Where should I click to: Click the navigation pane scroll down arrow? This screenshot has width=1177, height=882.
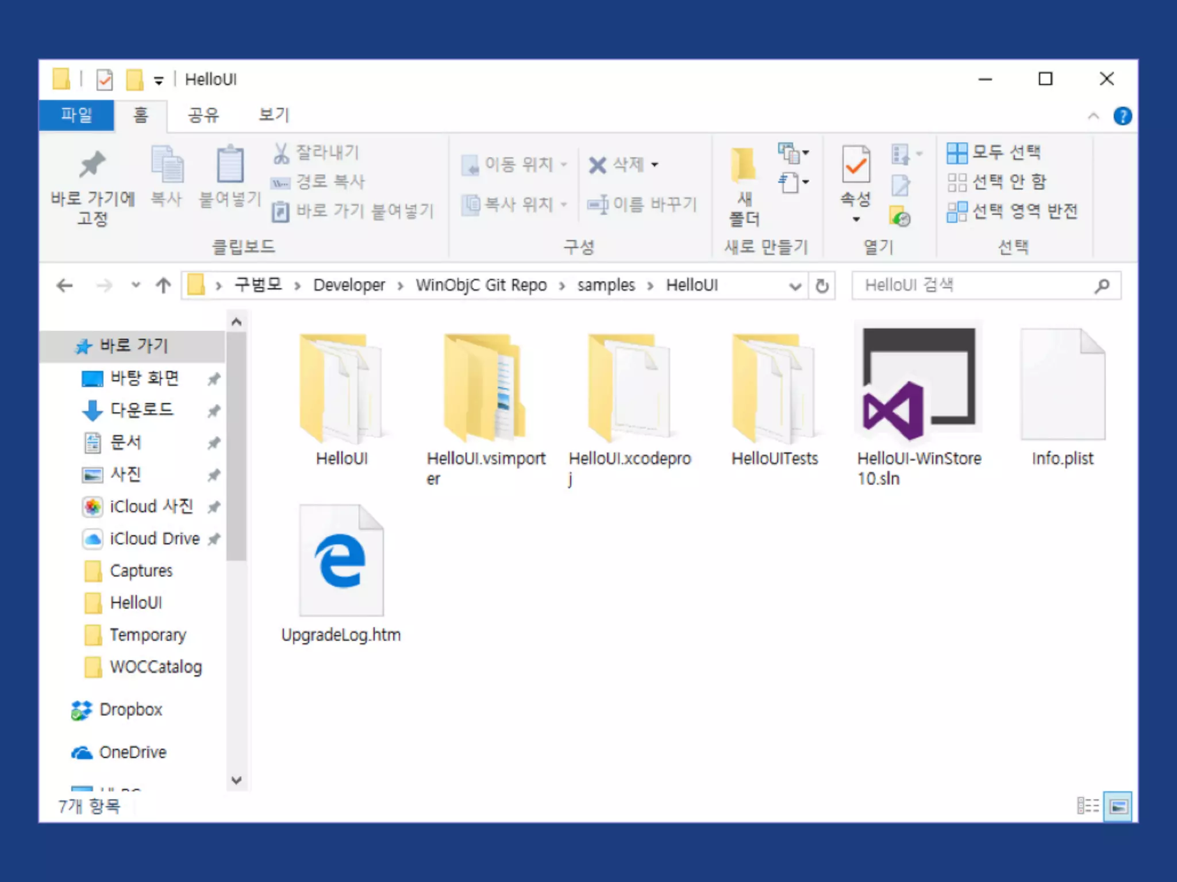[236, 780]
